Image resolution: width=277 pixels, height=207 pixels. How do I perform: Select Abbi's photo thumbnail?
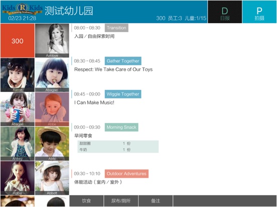[x=52, y=143]
